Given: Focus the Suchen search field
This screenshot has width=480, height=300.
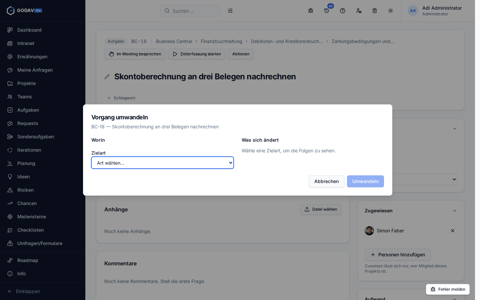Looking at the screenshot, I should tap(190, 11).
